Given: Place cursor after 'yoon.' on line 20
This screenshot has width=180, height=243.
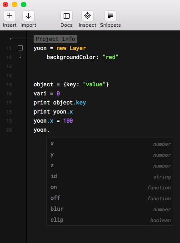Looking at the screenshot, I should click(50, 130).
